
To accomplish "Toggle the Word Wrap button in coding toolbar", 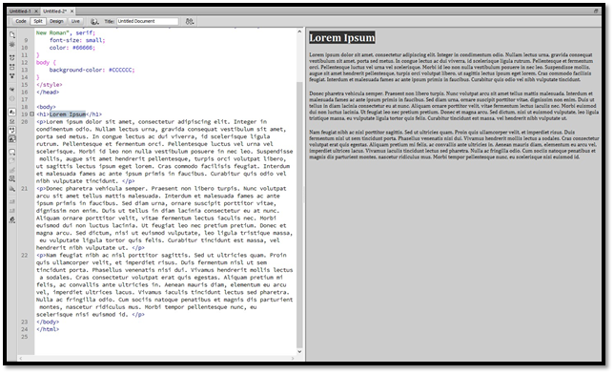I will click(x=12, y=130).
